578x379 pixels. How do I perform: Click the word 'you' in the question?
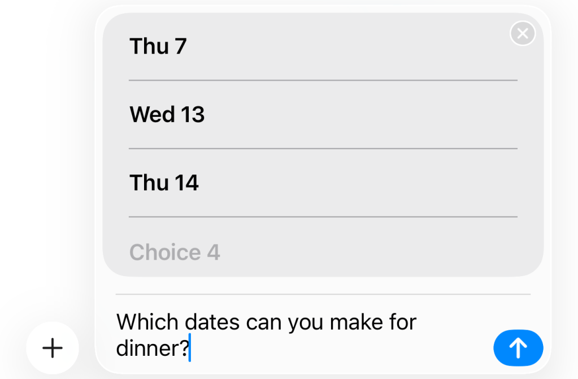tap(305, 323)
